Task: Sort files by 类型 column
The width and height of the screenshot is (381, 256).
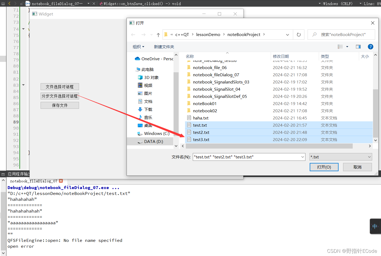Action: point(325,56)
